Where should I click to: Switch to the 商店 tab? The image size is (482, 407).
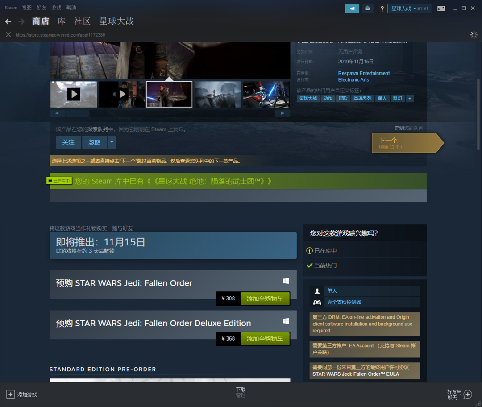click(x=41, y=21)
